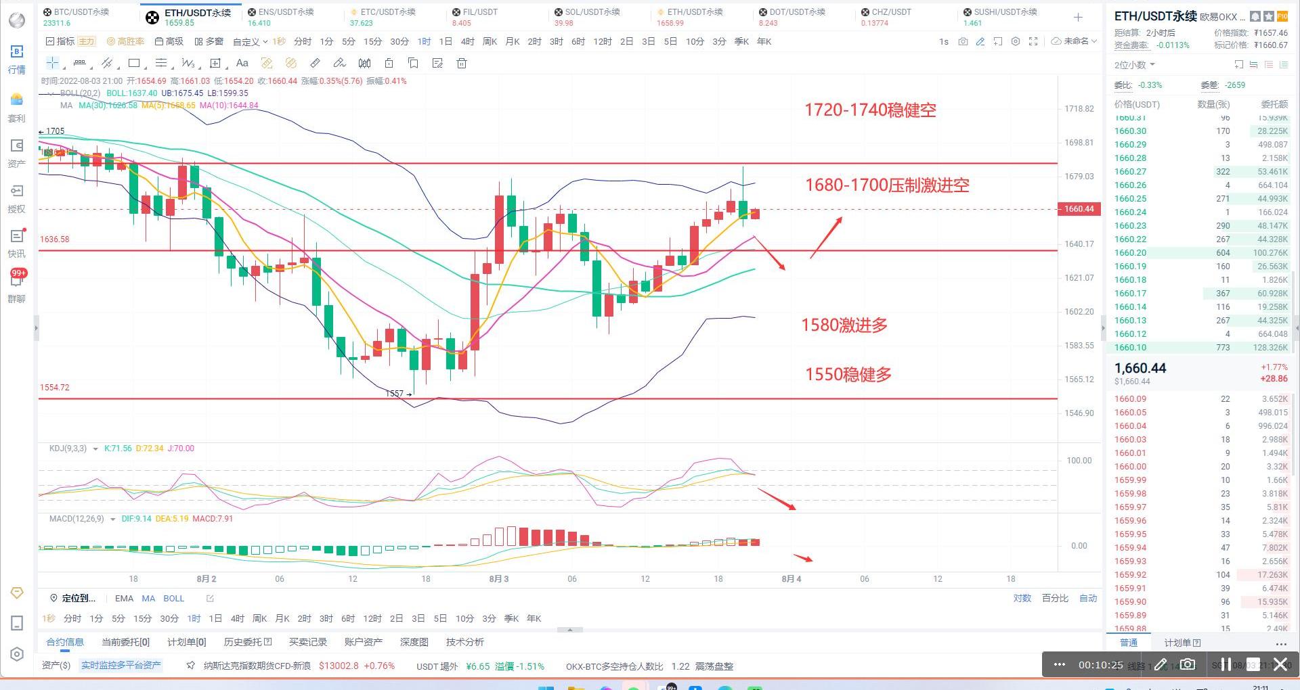Toggle 主力 main force indicator
Image resolution: width=1300 pixels, height=690 pixels.
click(86, 41)
